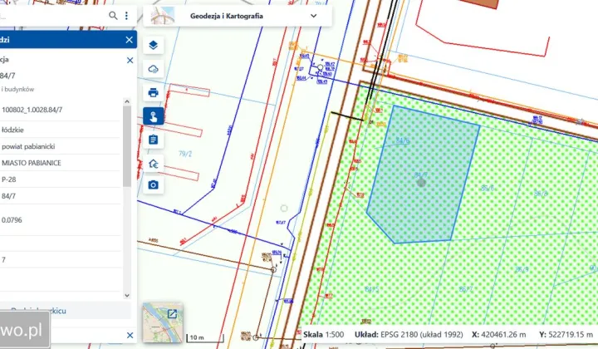Toggle the identify pointer tool
Screen dimensions: 598x349
[154, 116]
